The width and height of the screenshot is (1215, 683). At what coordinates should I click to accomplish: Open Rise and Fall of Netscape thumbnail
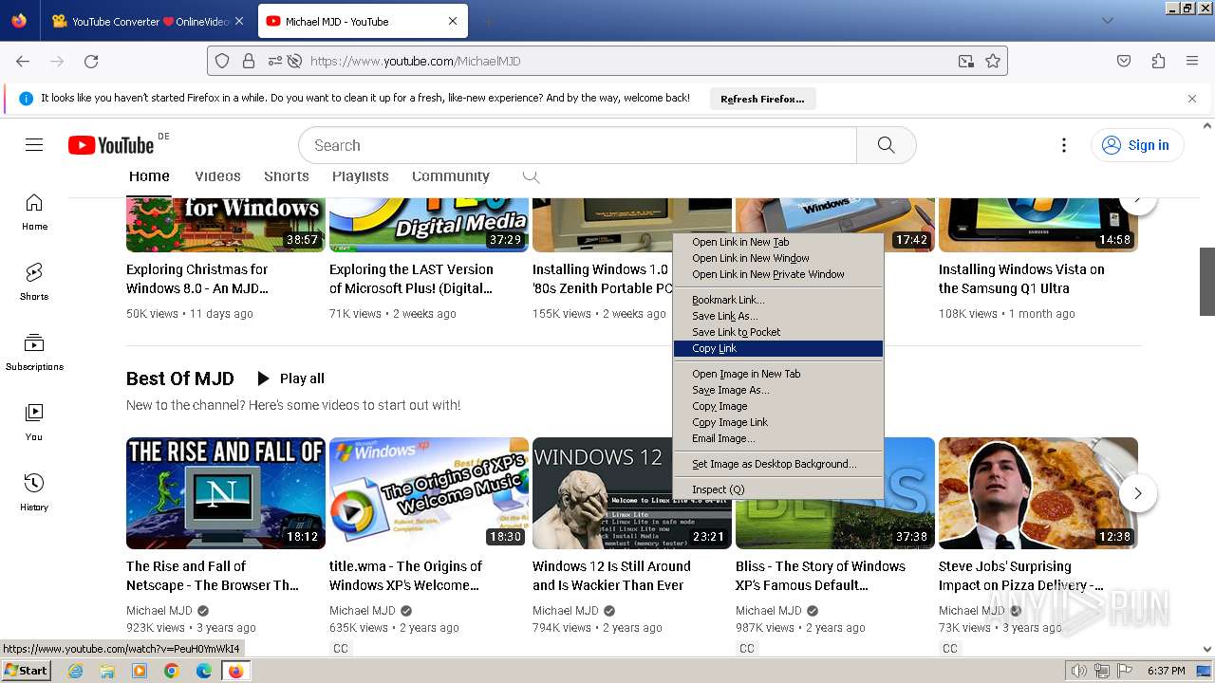tap(226, 493)
